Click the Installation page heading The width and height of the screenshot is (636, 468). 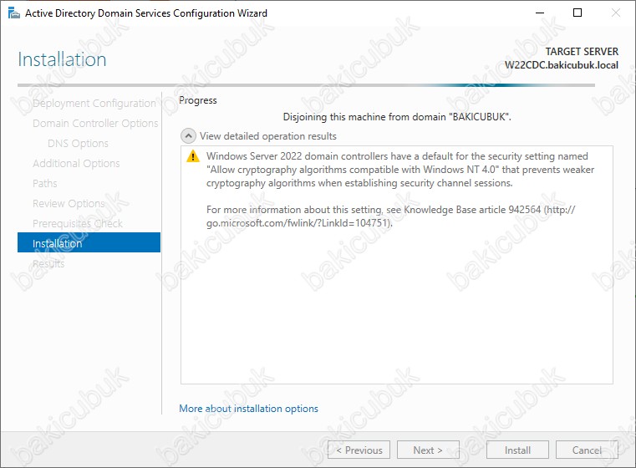62,59
